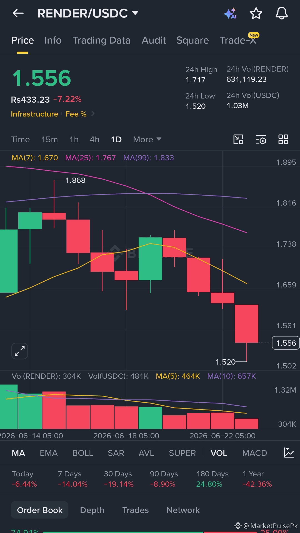300x533 pixels.
Task: Toggle the MACD sub-indicator
Action: tap(254, 453)
